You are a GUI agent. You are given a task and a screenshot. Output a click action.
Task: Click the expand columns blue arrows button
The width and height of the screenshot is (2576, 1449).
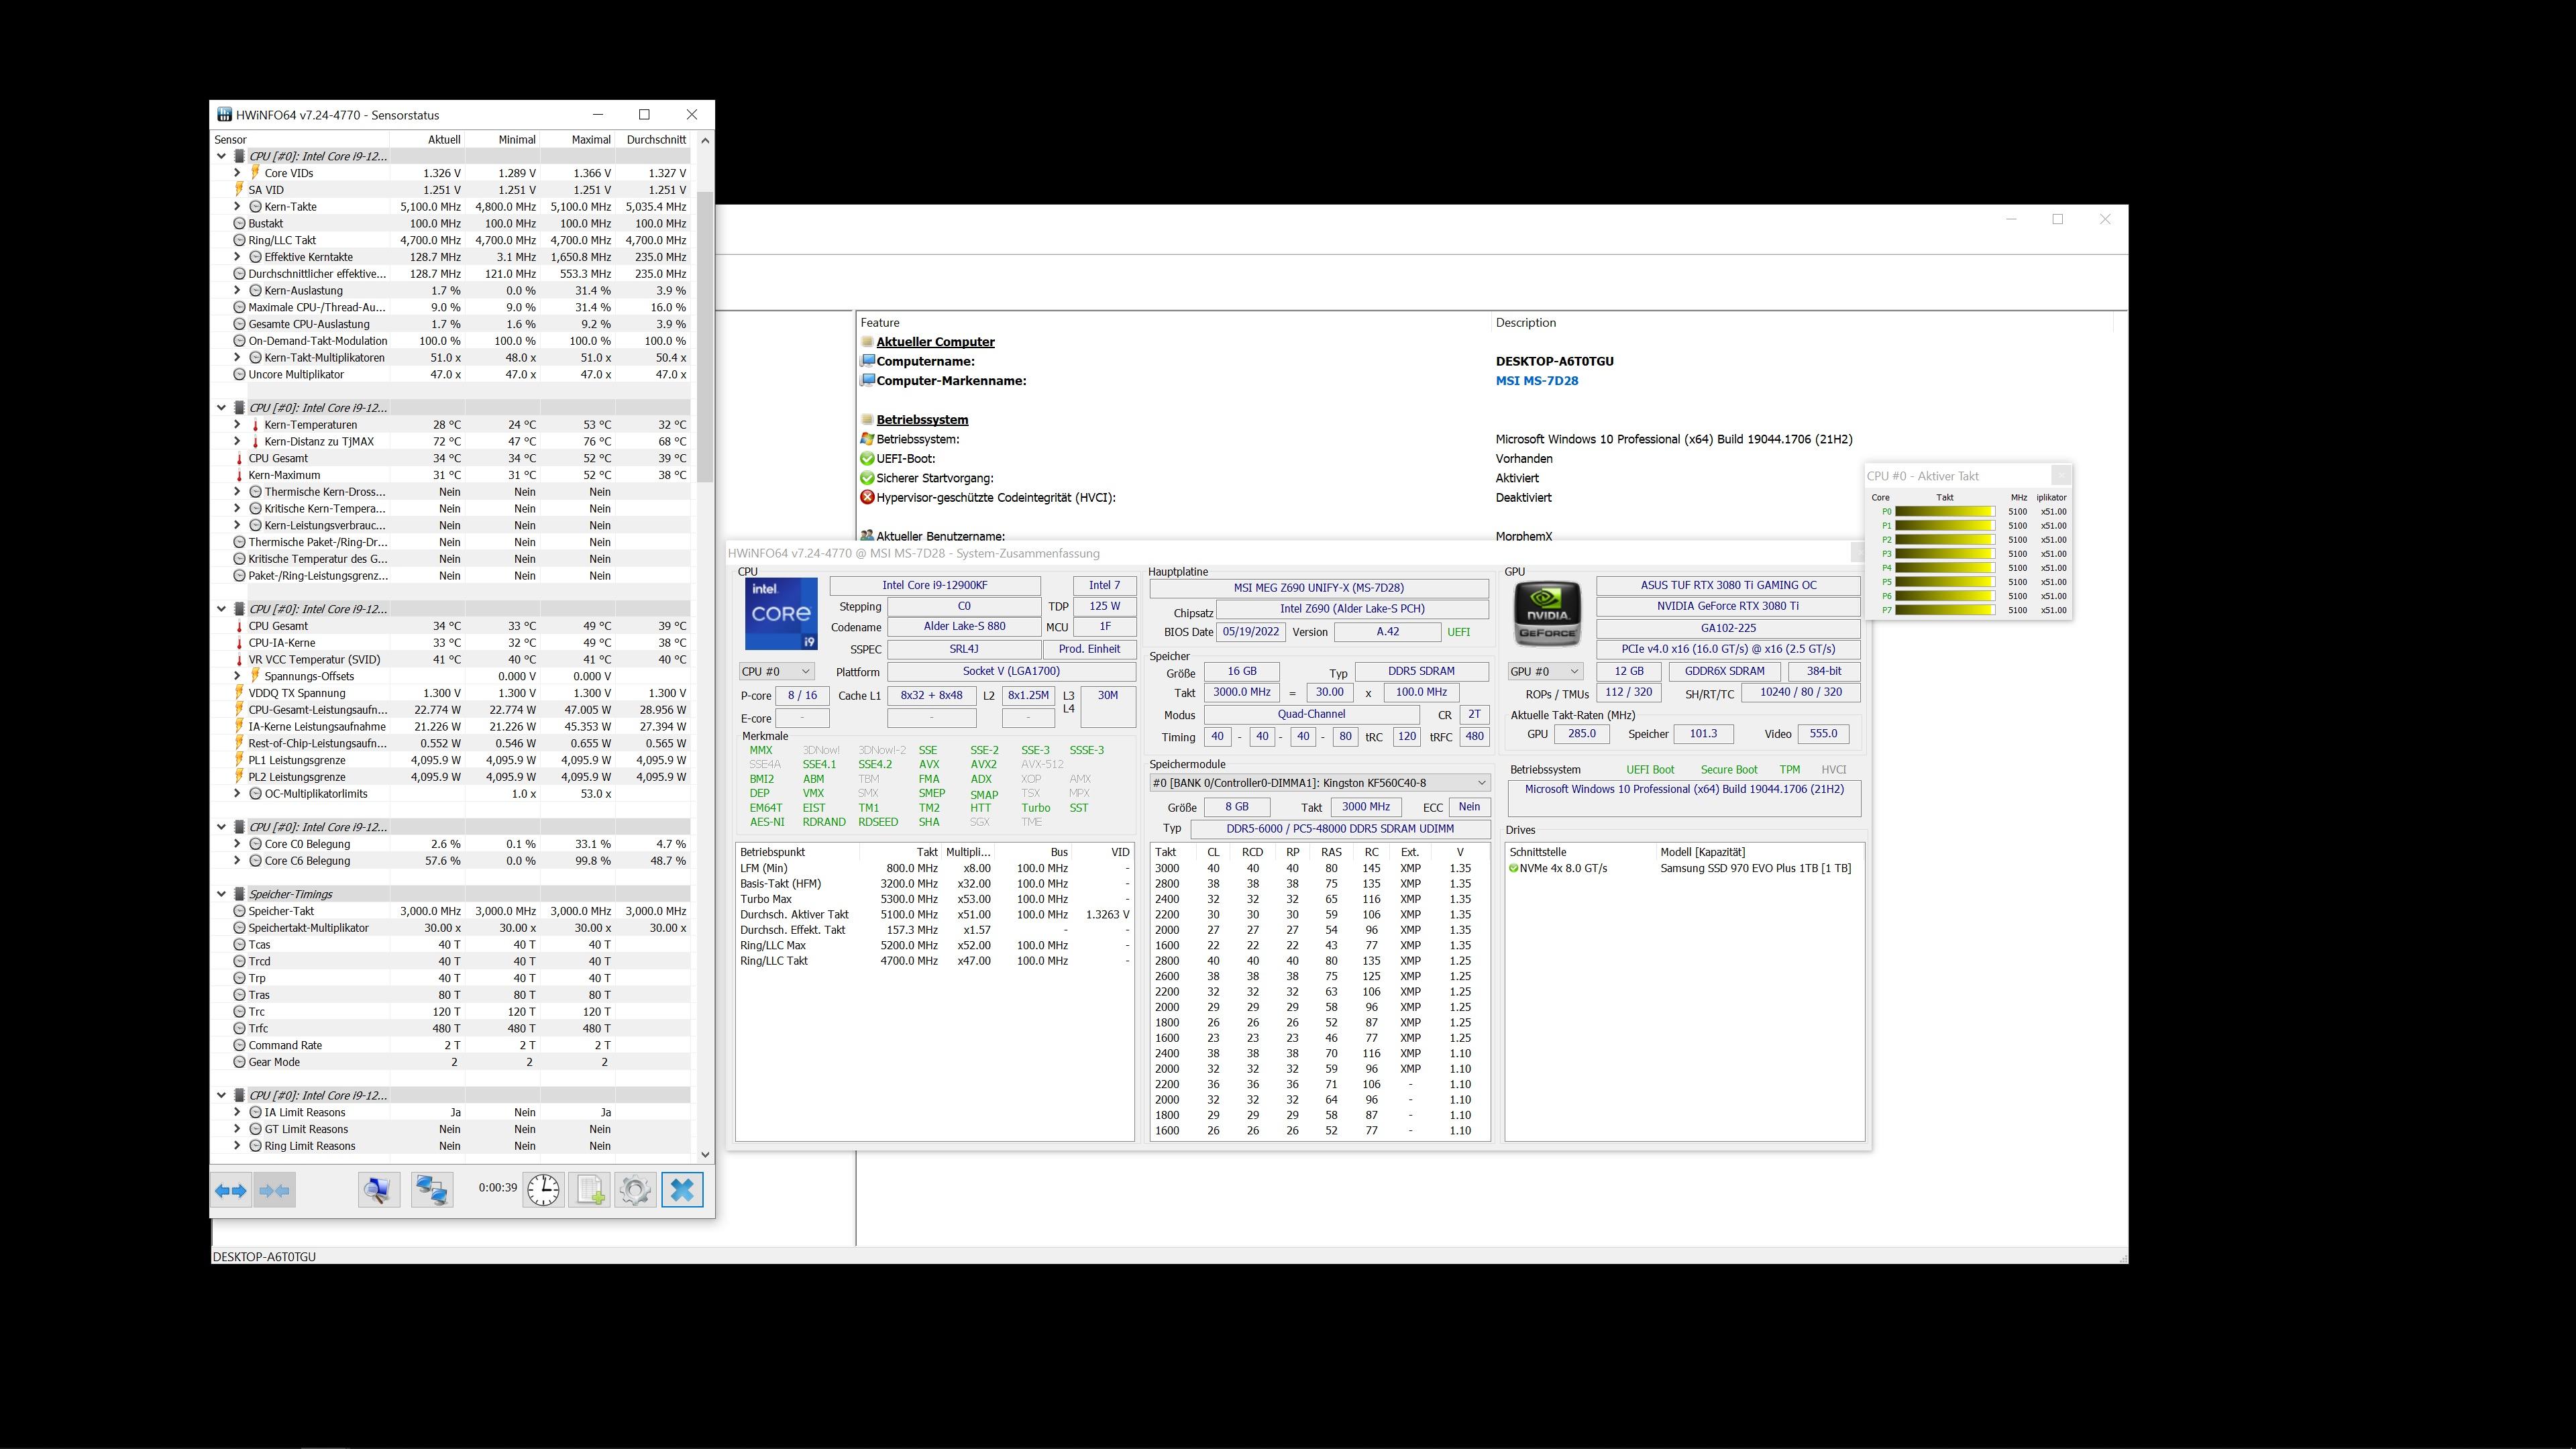231,1190
